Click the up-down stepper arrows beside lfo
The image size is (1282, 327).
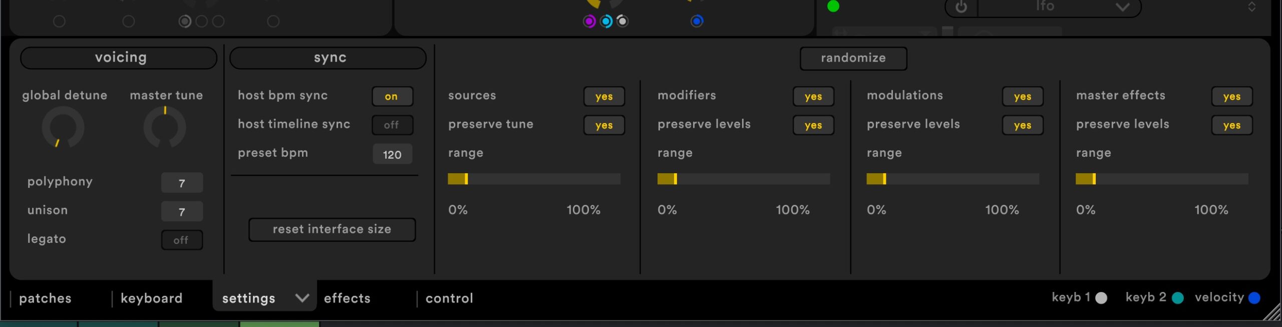[1251, 7]
